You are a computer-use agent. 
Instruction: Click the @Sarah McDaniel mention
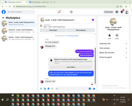(x=86, y=55)
